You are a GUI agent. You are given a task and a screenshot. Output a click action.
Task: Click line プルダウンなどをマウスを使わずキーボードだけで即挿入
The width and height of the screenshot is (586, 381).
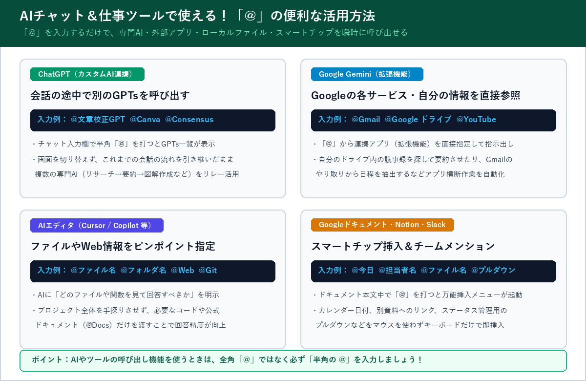410,325
